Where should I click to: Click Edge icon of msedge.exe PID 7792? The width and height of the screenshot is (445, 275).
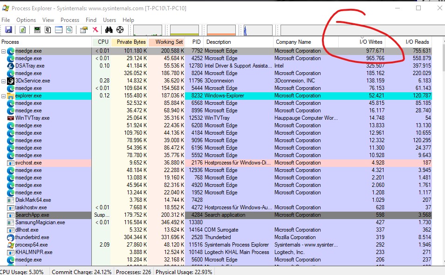[11, 51]
